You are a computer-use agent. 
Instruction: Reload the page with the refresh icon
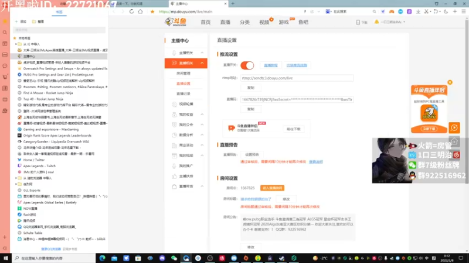point(131,11)
